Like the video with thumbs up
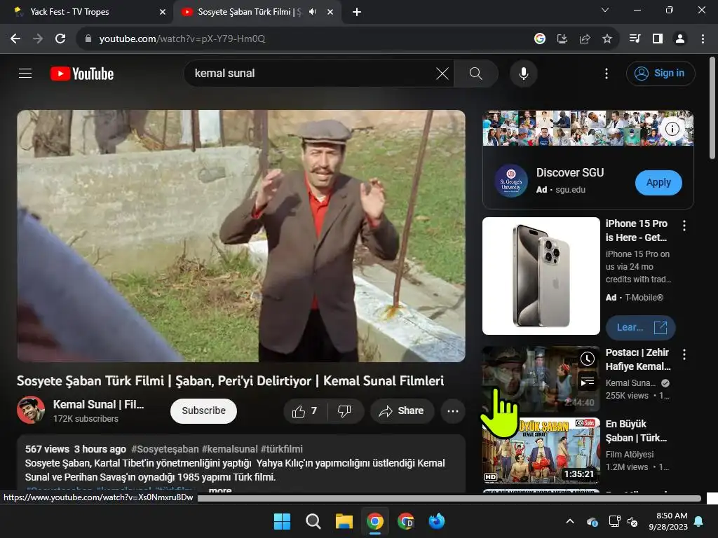Viewport: 718px width, 538px height. click(305, 411)
